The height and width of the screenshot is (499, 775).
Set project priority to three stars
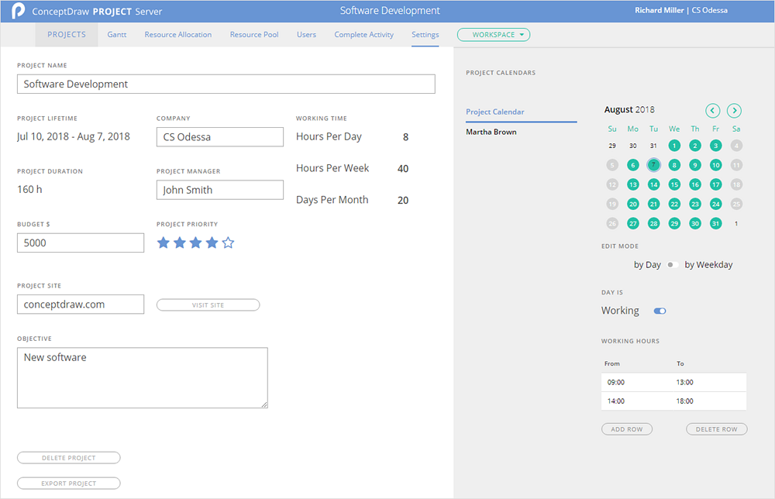(196, 243)
